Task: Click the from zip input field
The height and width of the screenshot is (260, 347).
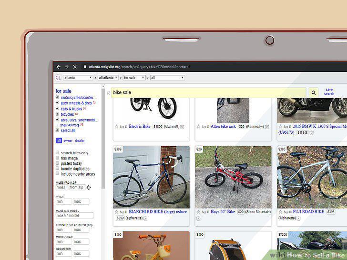Action: [x=77, y=188]
